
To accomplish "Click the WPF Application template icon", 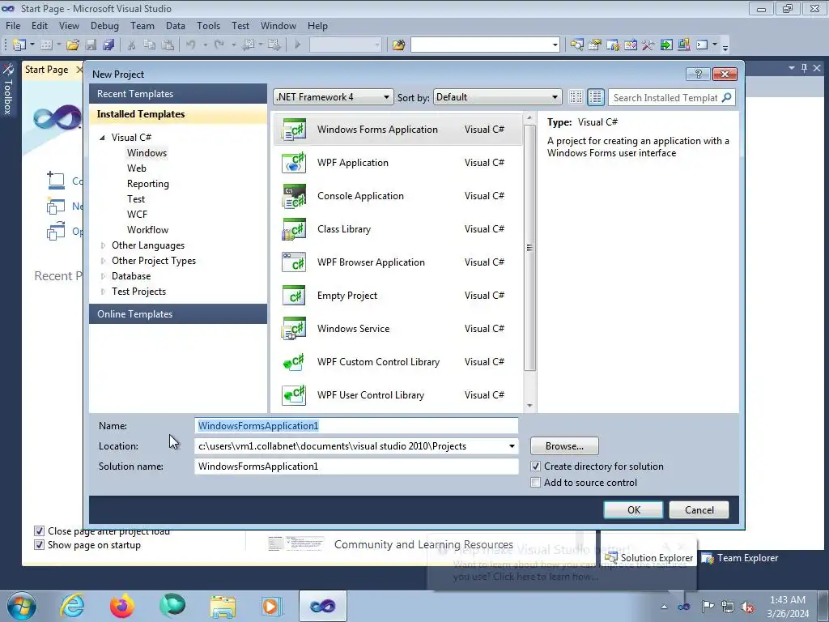I will point(294,163).
